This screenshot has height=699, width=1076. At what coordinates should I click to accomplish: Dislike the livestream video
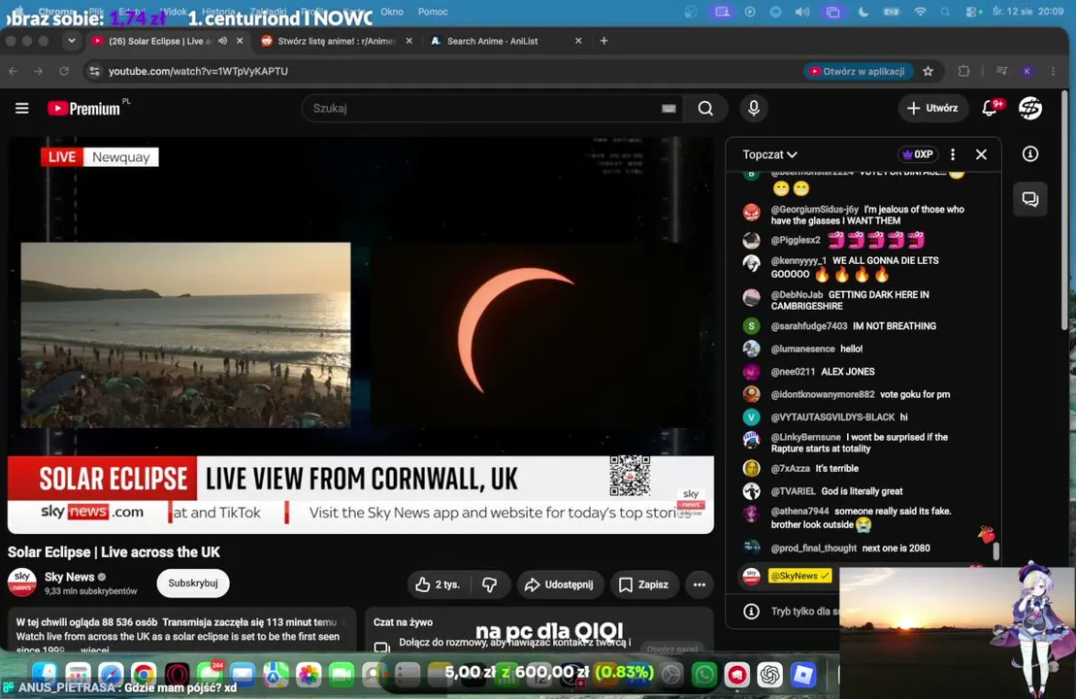[489, 584]
